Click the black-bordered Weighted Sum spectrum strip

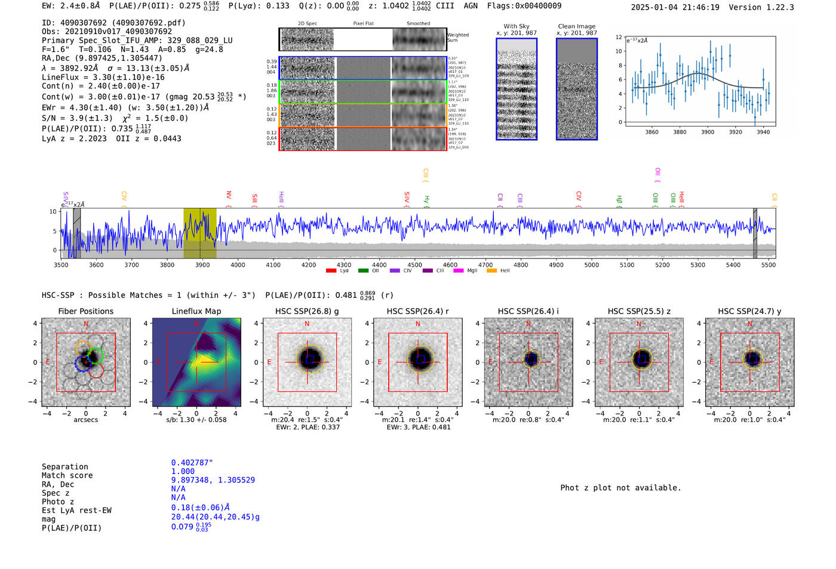362,39
